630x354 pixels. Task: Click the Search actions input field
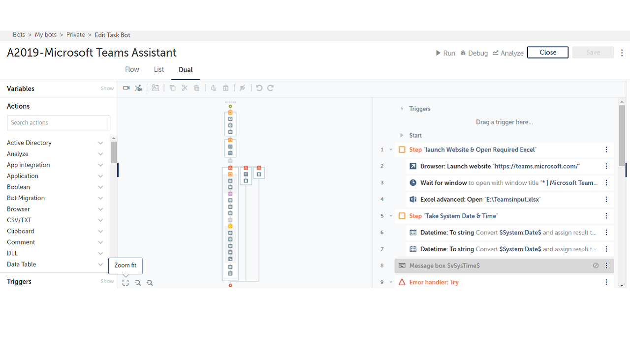point(59,122)
